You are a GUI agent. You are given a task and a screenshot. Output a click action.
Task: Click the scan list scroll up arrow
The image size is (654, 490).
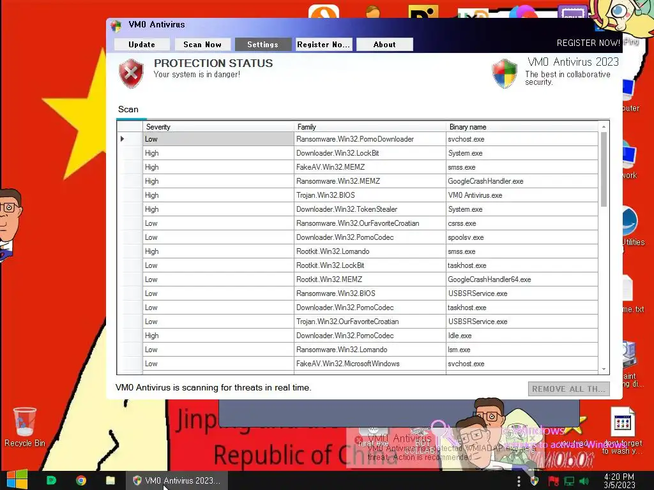(x=604, y=126)
